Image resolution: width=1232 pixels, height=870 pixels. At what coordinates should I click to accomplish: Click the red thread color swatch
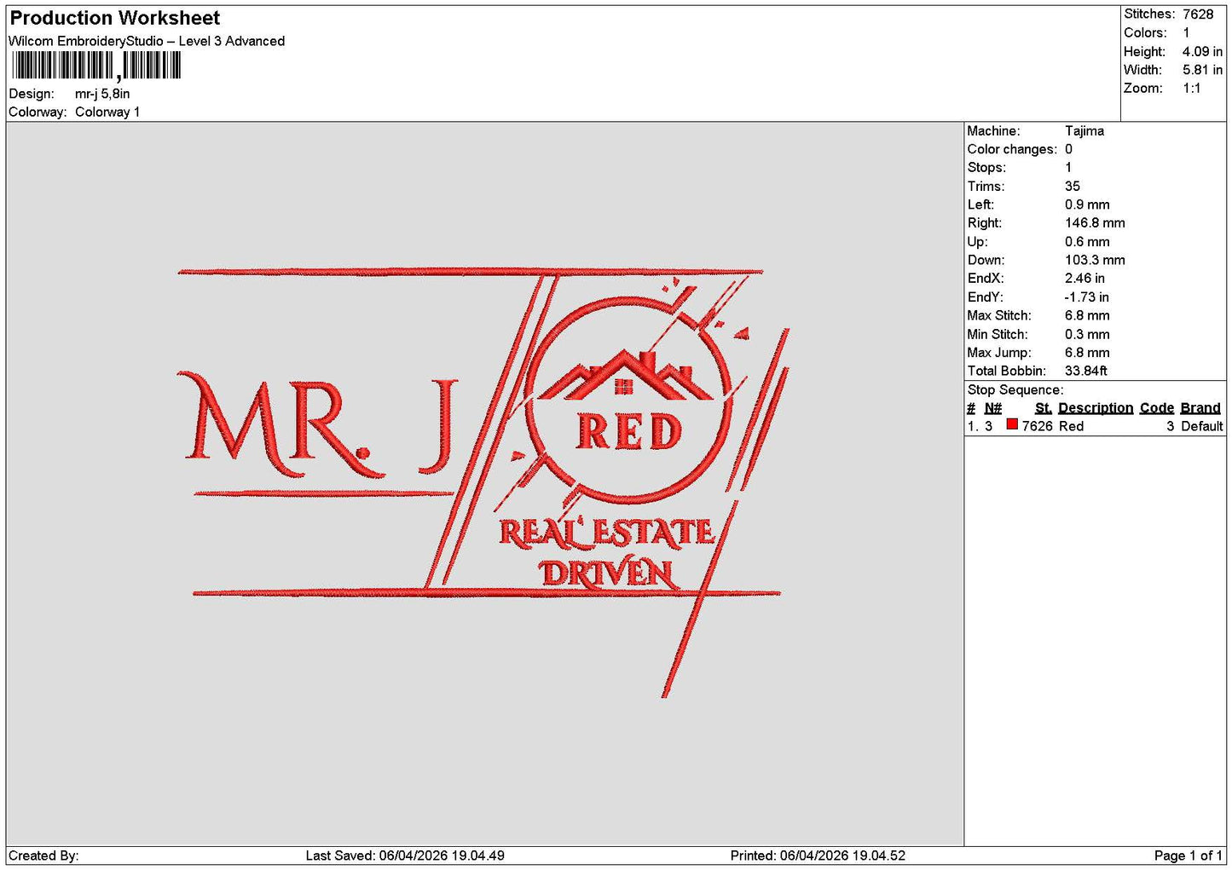1012,424
